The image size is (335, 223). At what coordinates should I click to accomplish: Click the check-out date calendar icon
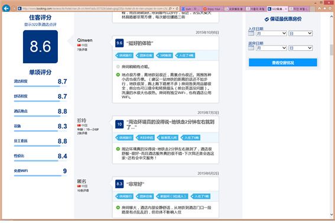251,48
